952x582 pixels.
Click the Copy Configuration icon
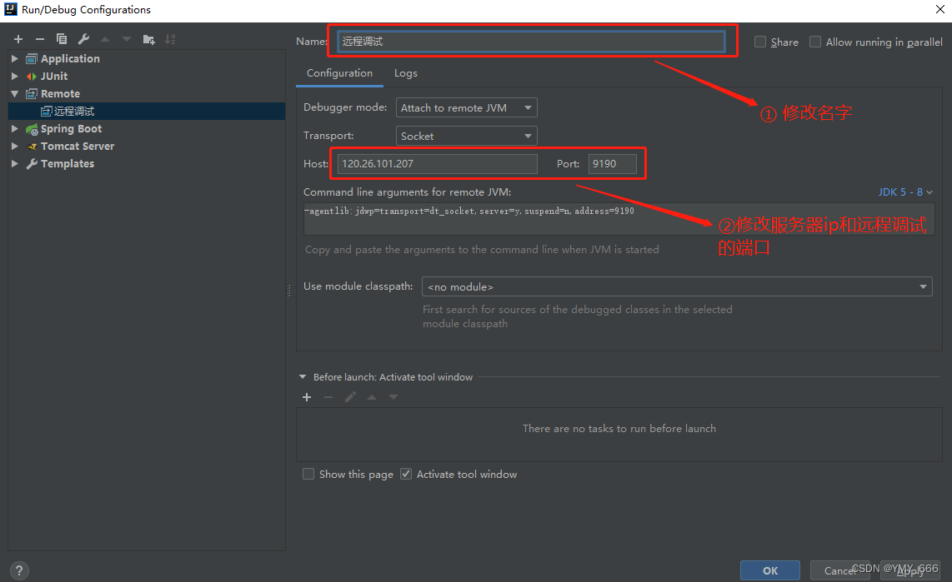coord(62,39)
